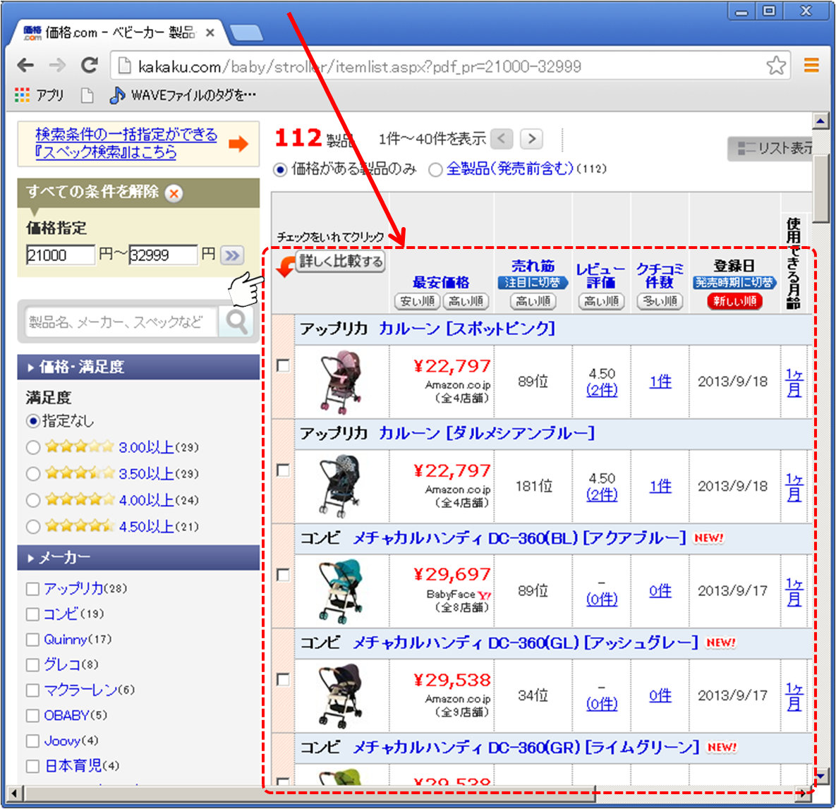Apply price range with double-arrow button
This screenshot has height=809, width=836.
tap(231, 255)
